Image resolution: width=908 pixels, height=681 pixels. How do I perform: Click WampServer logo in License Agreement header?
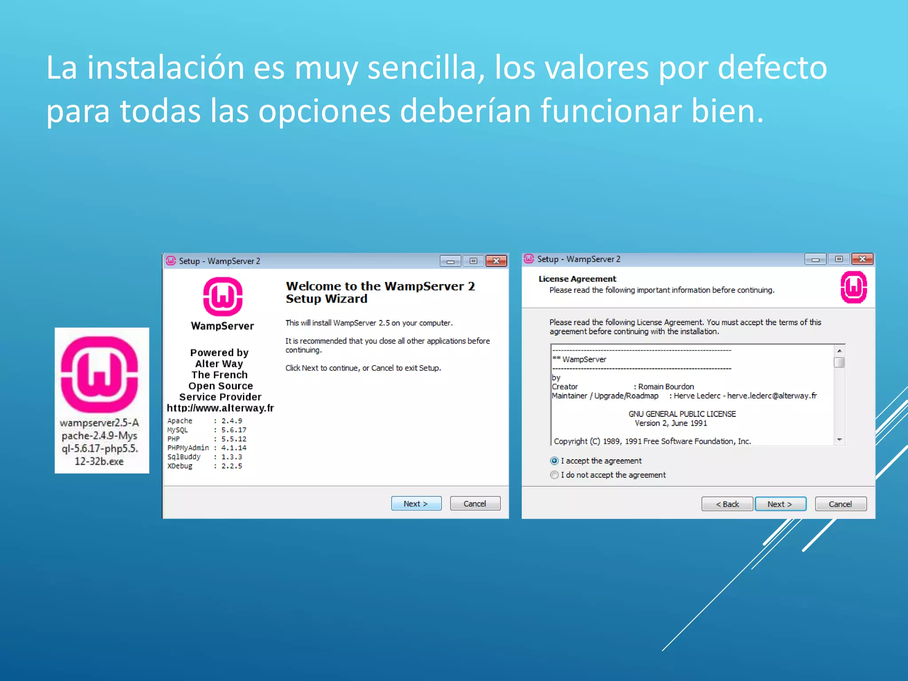(x=853, y=287)
